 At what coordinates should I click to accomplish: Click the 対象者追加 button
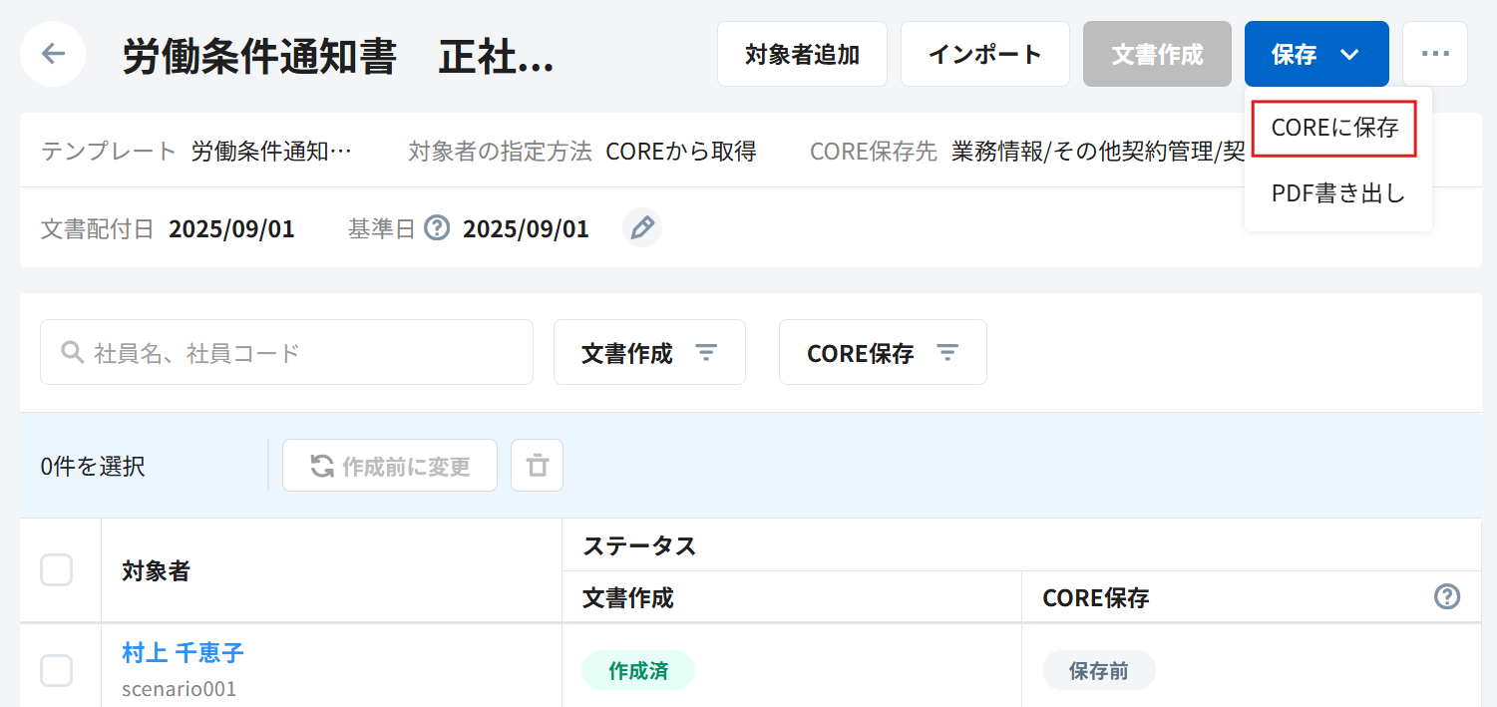(x=802, y=54)
